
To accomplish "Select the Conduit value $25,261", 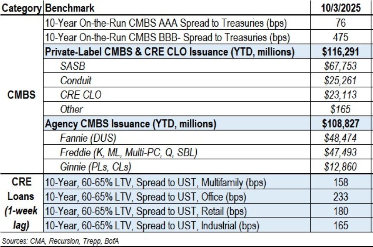I will pos(341,80).
